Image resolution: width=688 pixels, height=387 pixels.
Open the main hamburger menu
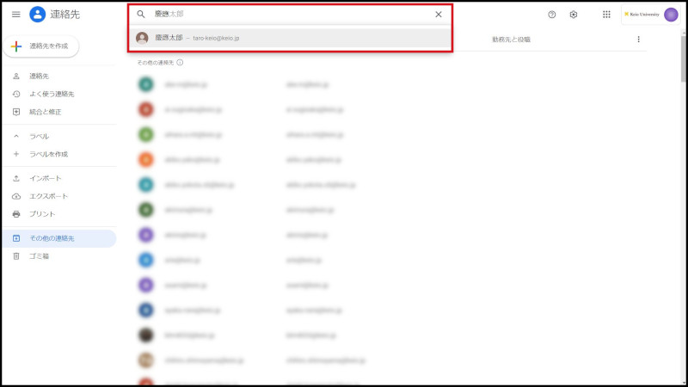click(15, 15)
